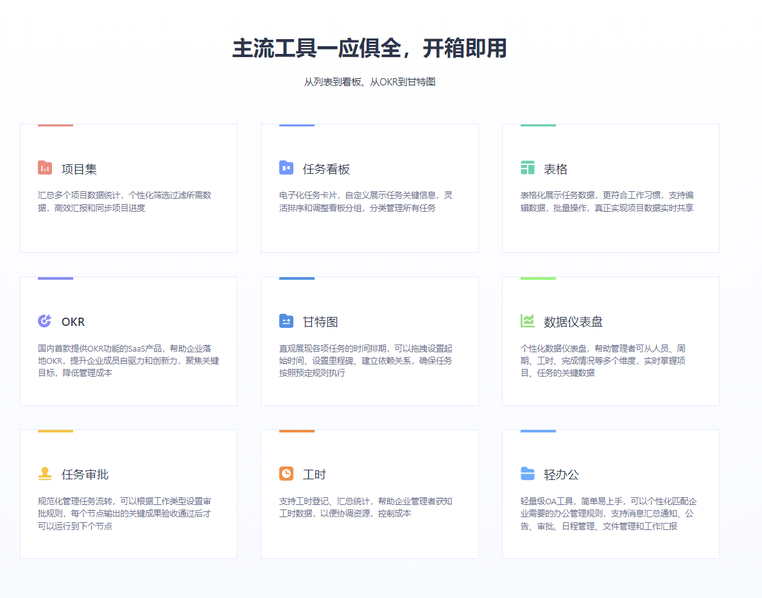This screenshot has height=598, width=762.
Task: Click the red 项目集 folder chart icon
Action: pyautogui.click(x=45, y=167)
